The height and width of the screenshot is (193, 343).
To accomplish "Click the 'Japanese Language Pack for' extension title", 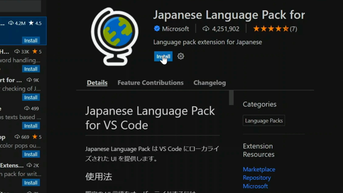I will pyautogui.click(x=229, y=15).
